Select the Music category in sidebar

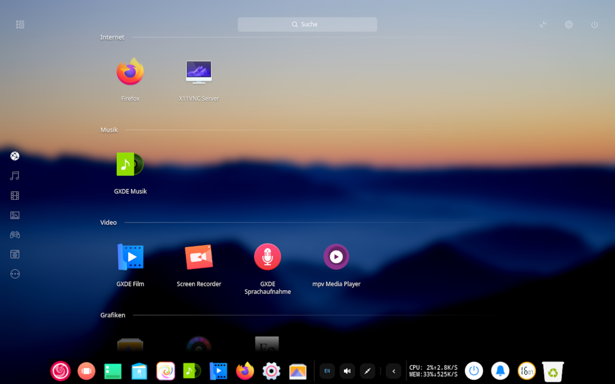pos(15,176)
